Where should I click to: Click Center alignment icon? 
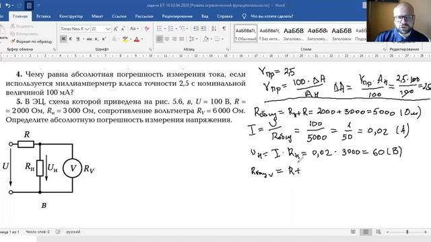click(x=166, y=39)
